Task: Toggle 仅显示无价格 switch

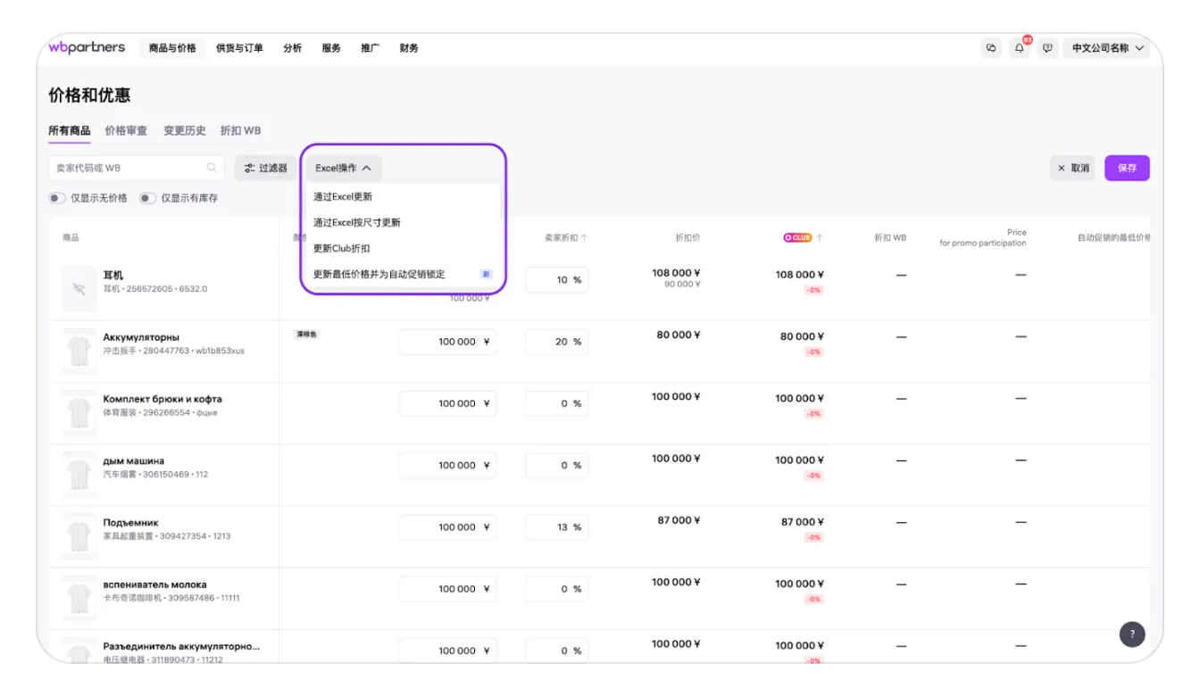Action: [57, 198]
